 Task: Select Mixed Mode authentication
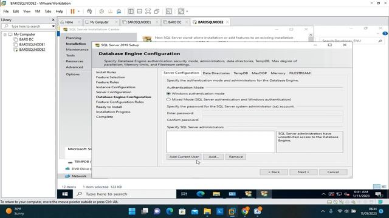(x=168, y=99)
